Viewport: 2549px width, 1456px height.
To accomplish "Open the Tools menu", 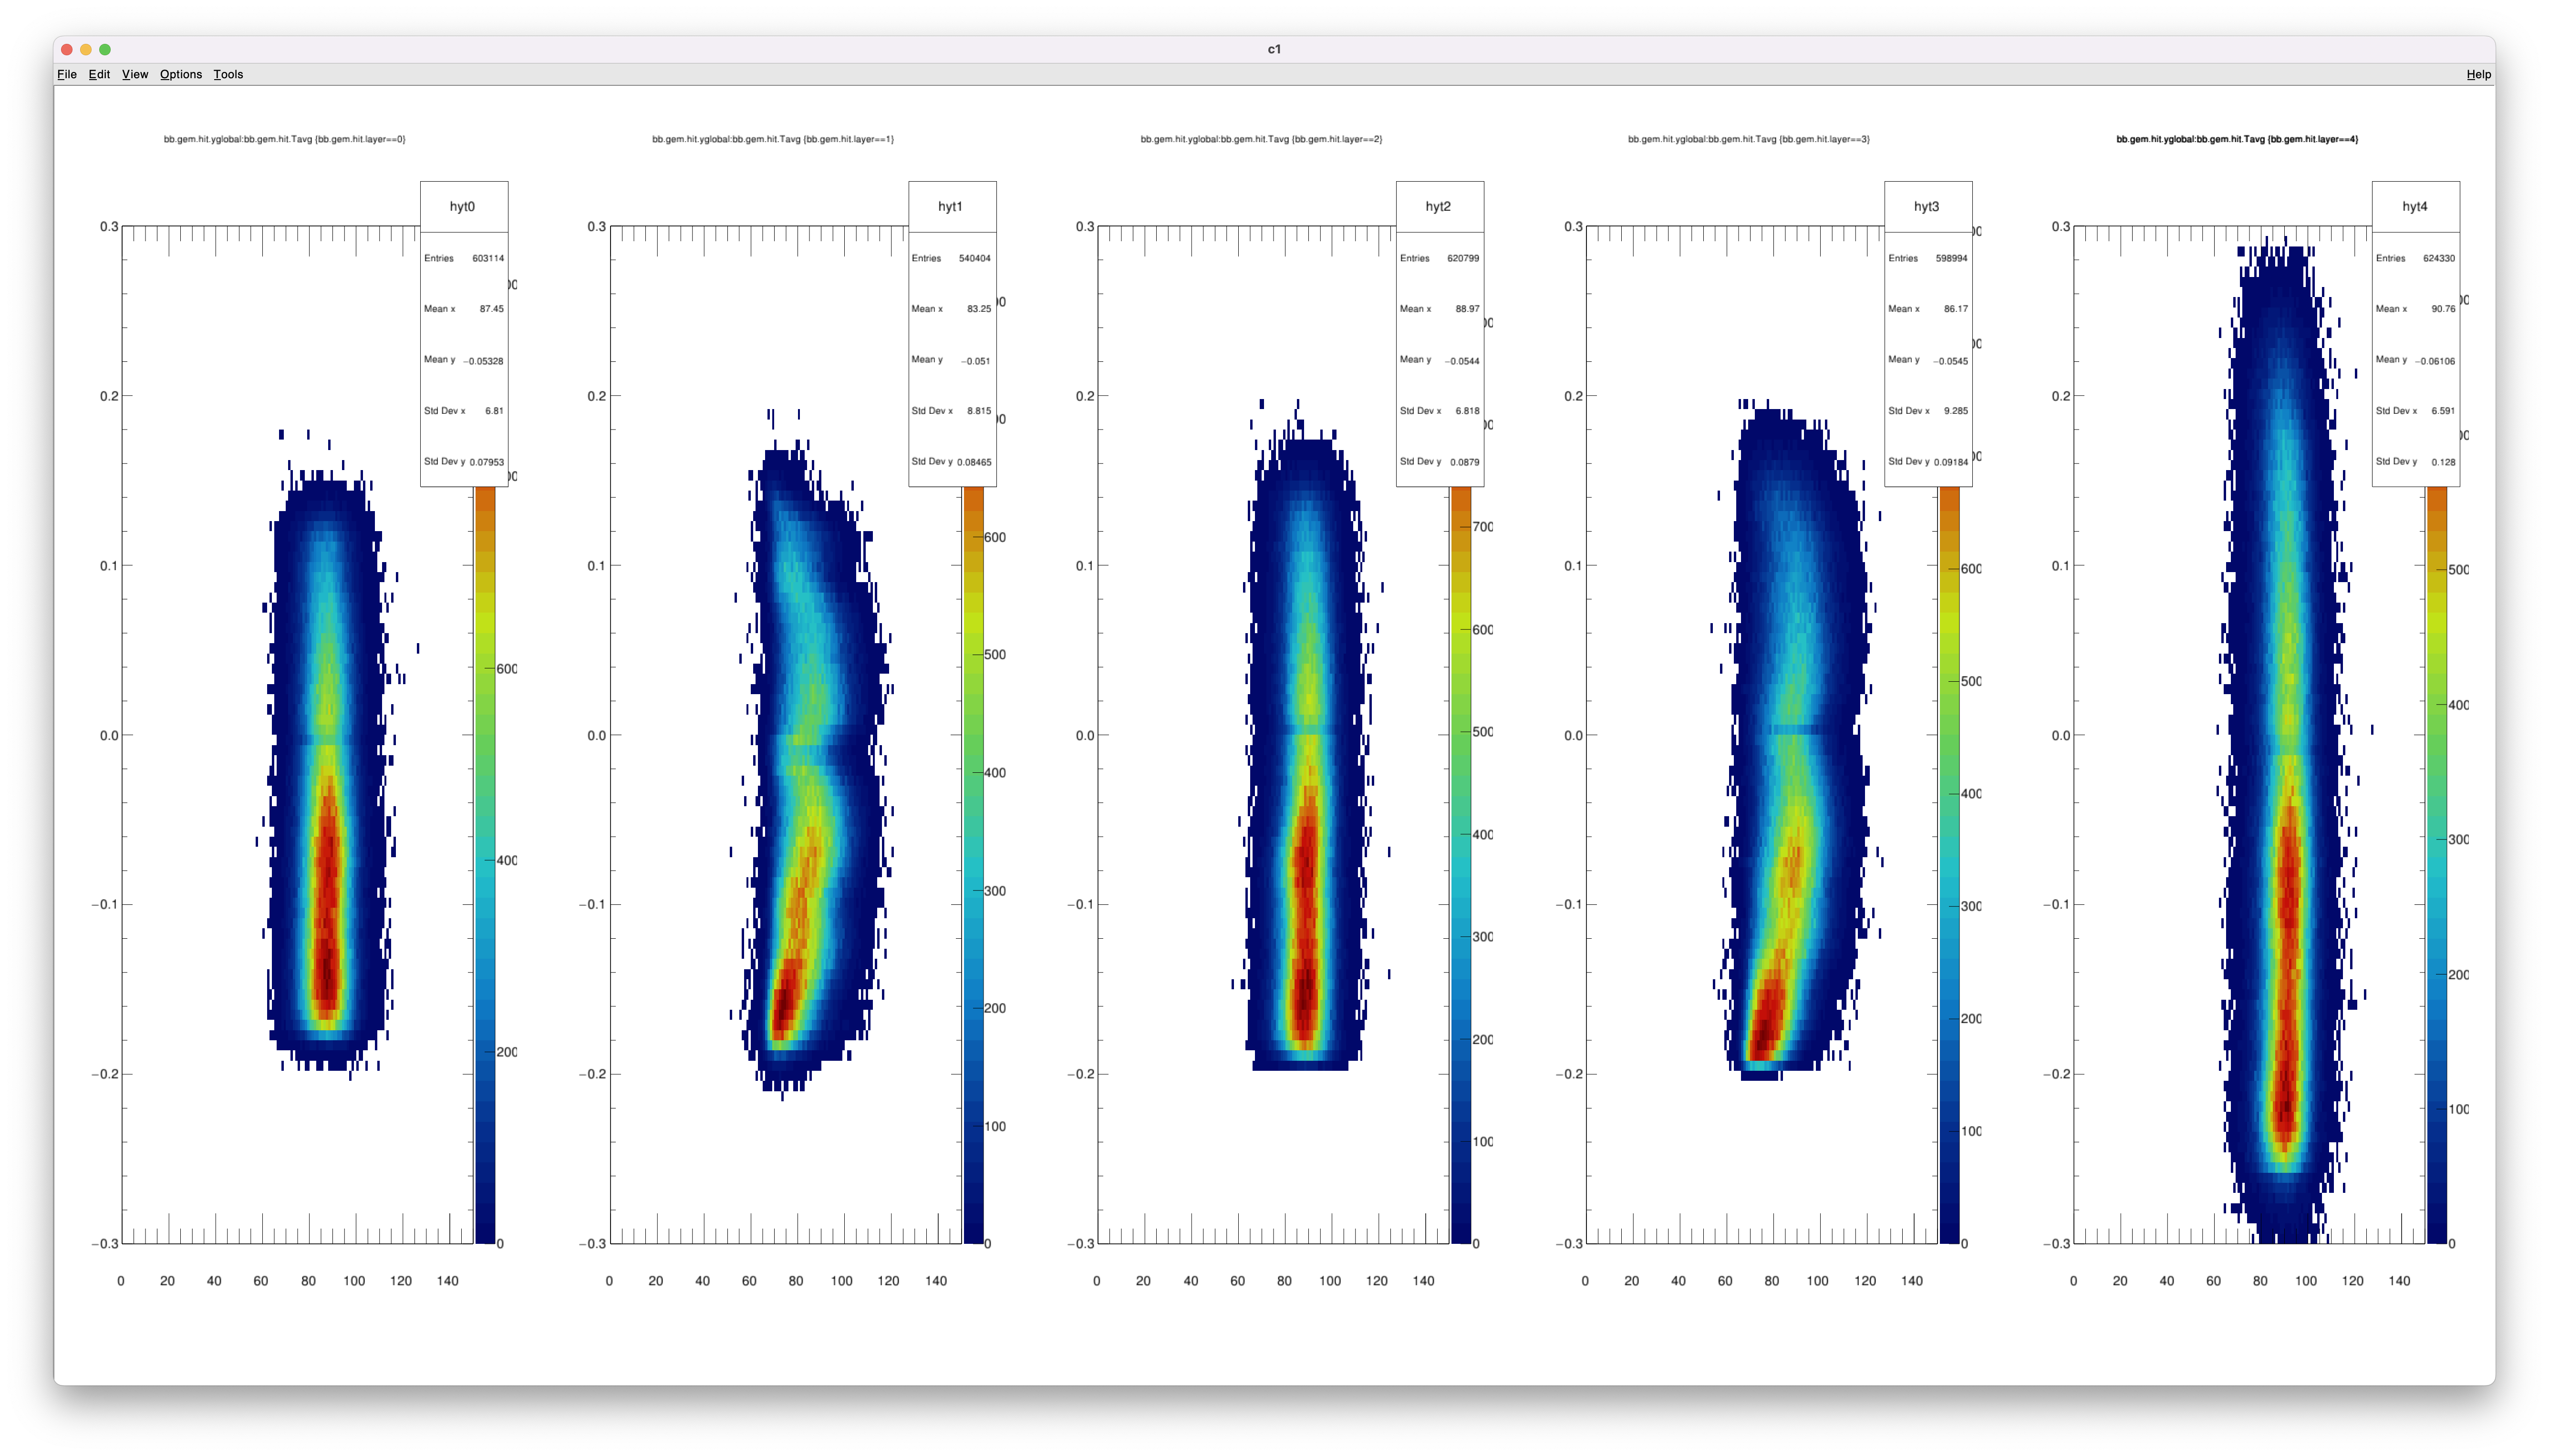I will pos(228,74).
